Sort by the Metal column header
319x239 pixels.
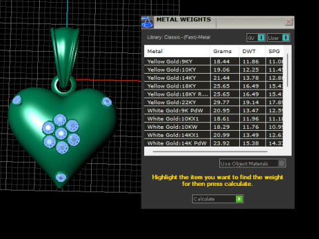coord(177,51)
